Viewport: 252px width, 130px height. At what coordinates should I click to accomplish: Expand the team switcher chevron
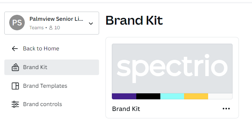click(91, 24)
